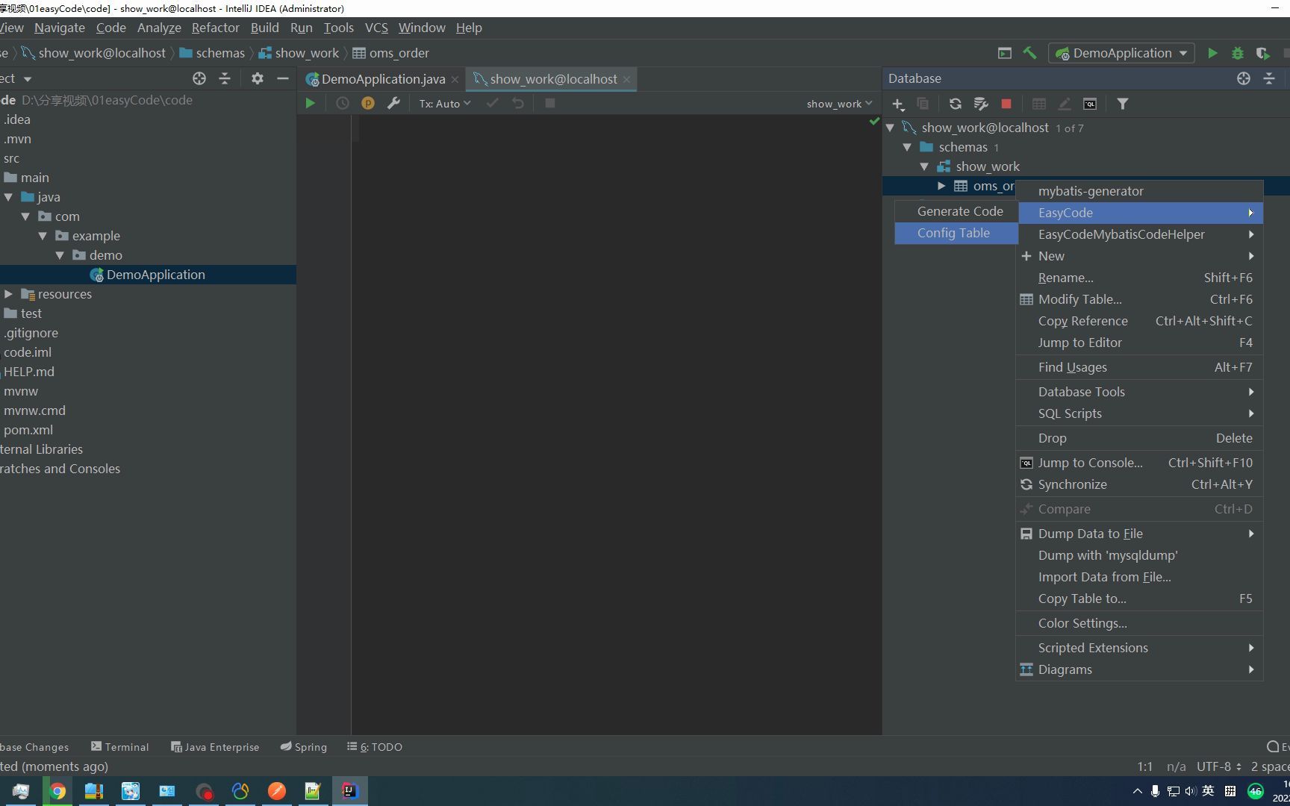
Task: Open the Terminal tool window button
Action: (119, 747)
